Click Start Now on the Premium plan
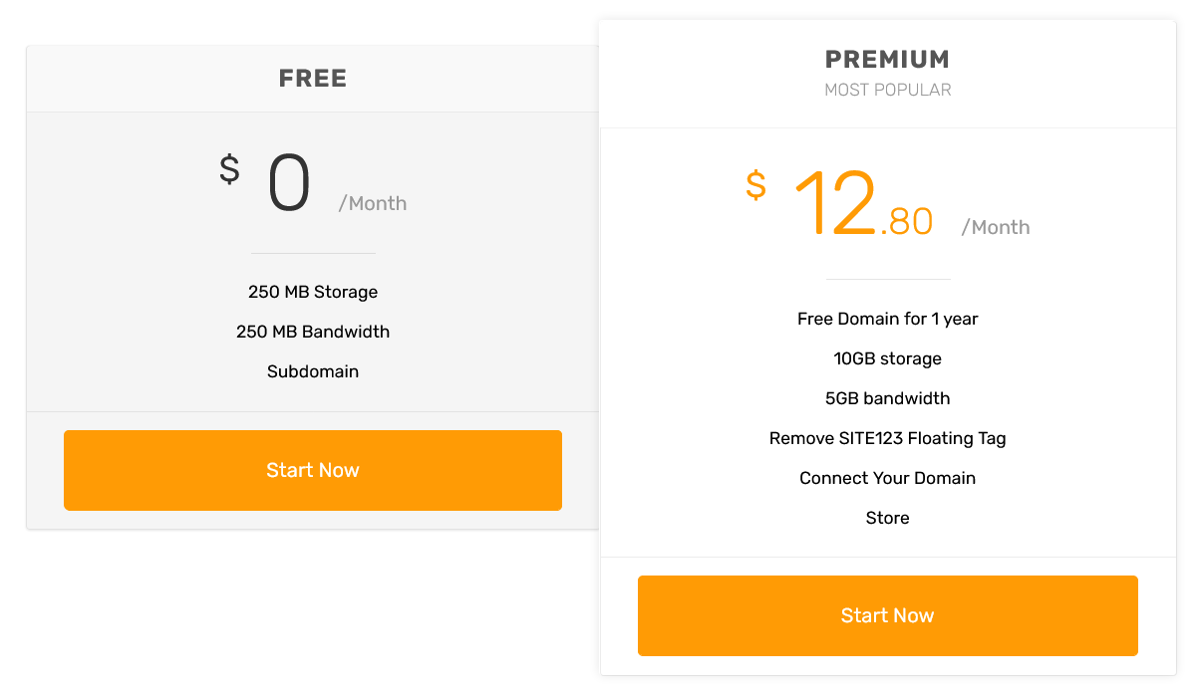This screenshot has height=696, width=1198. pyautogui.click(x=887, y=615)
